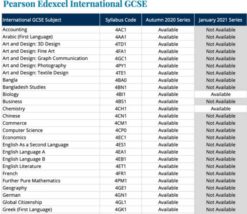Click syllabus code 4AA1

click(x=121, y=37)
